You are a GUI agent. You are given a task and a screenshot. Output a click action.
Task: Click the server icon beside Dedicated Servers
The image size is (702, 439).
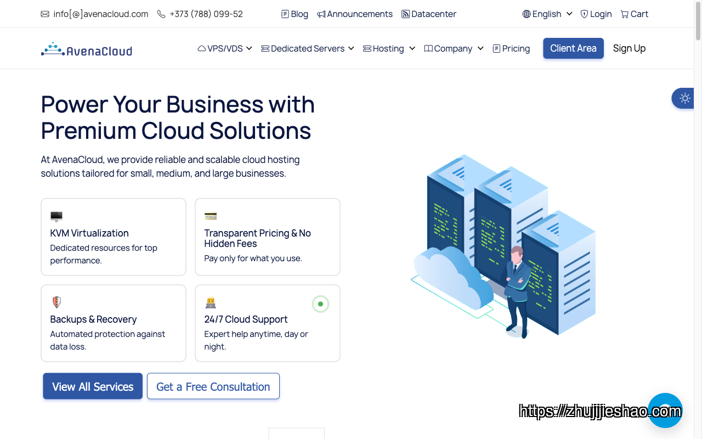(x=265, y=48)
